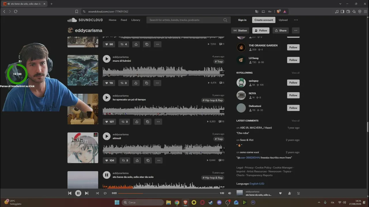The height and width of the screenshot is (207, 369).
Task: Open the Brave main hamburger menu
Action: (365, 11)
